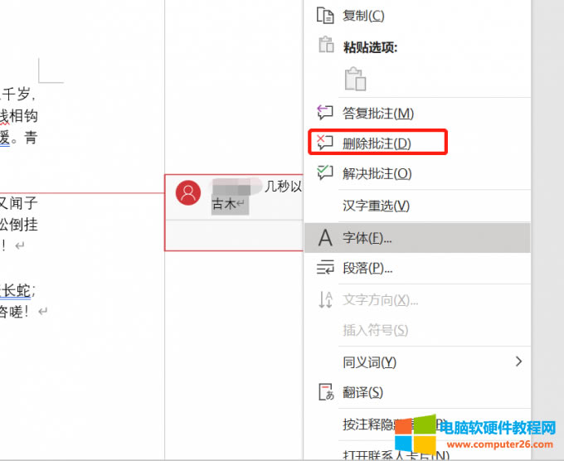
Task: Click document text 相钩
Action: 24,116
